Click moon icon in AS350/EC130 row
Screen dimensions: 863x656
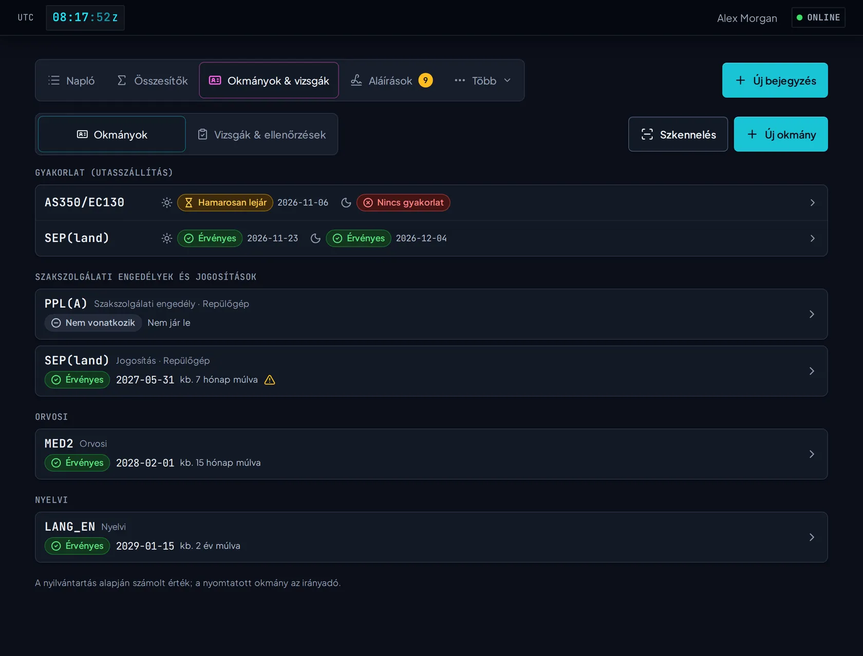tap(346, 202)
